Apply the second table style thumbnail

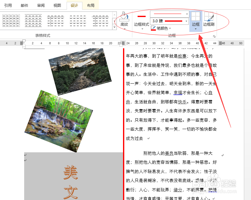point(33,20)
